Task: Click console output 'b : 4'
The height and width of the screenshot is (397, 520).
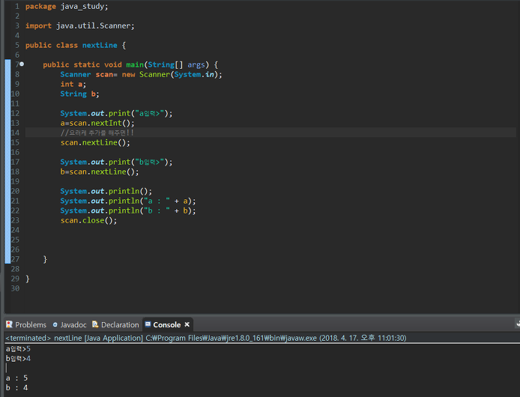Action: 17,388
